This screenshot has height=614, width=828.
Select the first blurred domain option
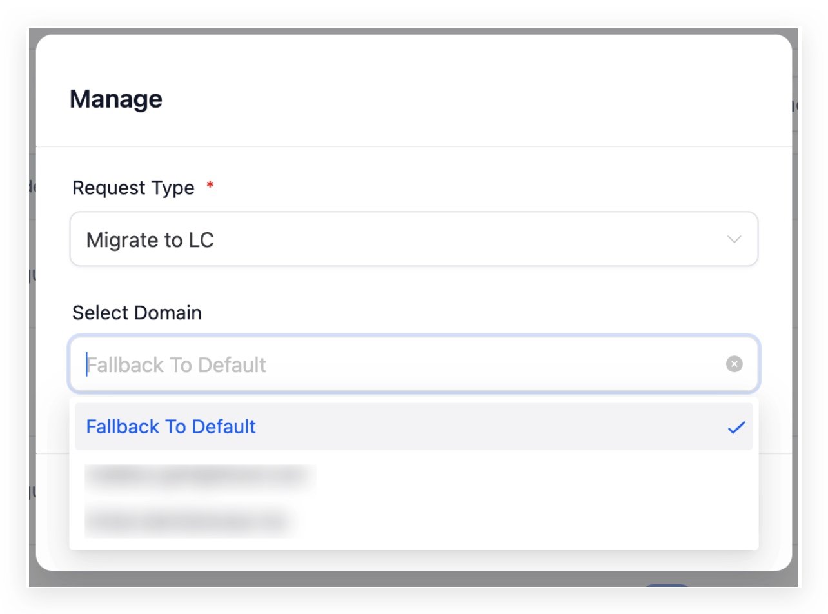[200, 476]
